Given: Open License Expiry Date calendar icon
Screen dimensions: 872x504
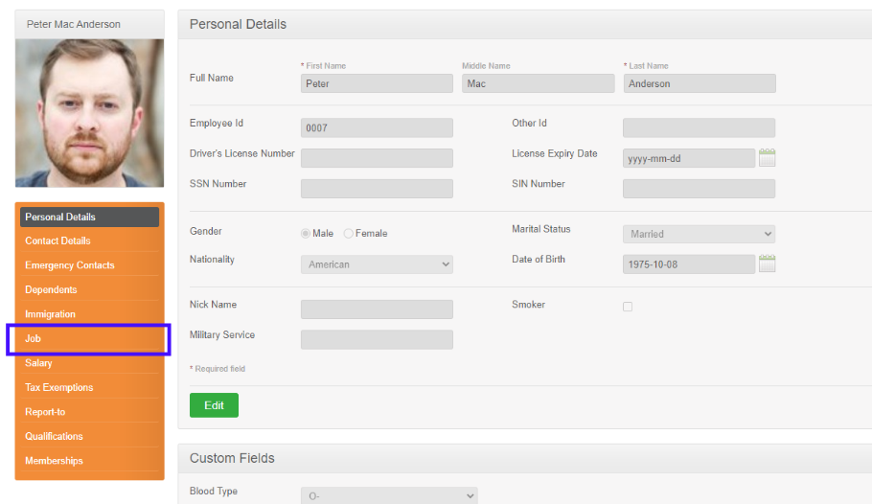Looking at the screenshot, I should pyautogui.click(x=767, y=157).
